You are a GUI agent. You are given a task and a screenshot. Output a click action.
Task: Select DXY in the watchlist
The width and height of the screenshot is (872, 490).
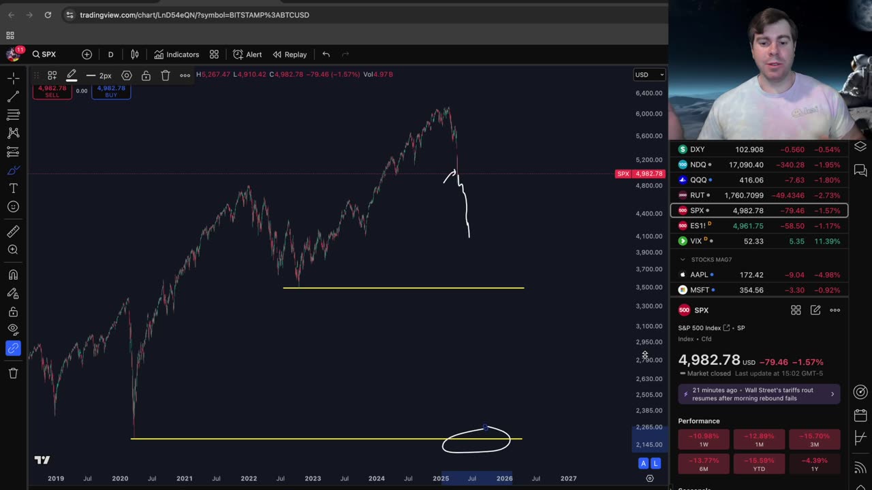(759, 149)
